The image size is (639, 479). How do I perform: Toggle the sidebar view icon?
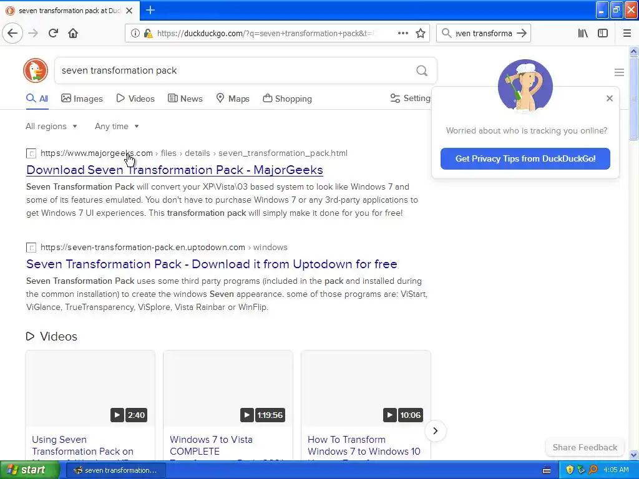tap(603, 33)
